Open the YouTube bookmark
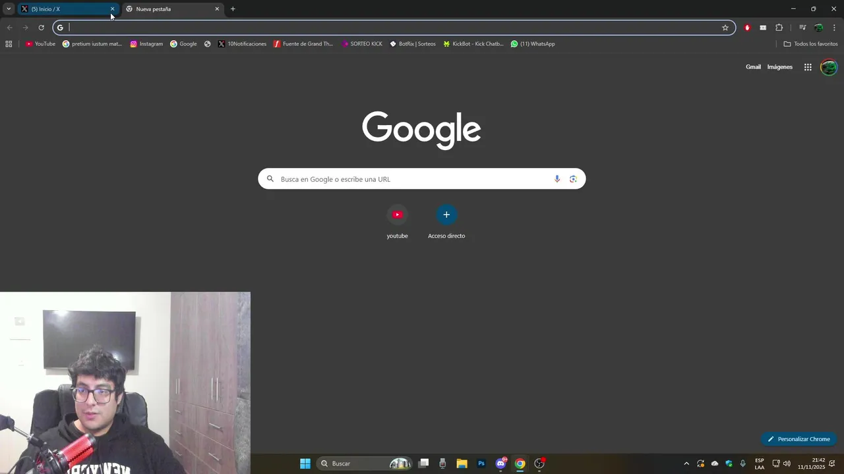The image size is (844, 474). (x=40, y=44)
